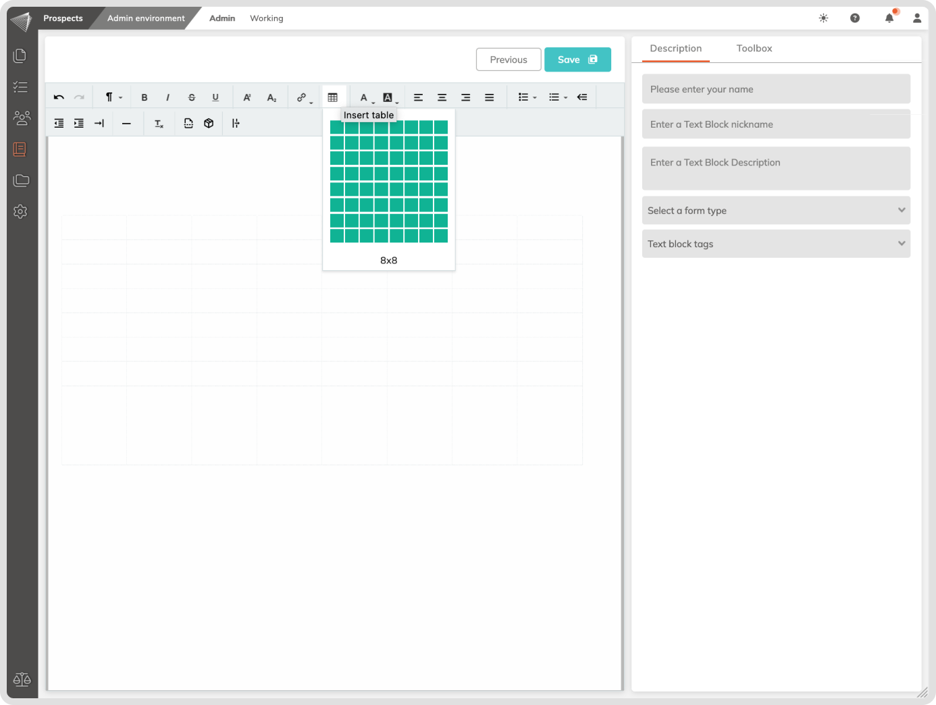Center align the text

click(442, 97)
